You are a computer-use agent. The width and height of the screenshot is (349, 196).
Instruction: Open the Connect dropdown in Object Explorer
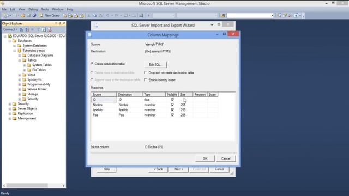click(10, 29)
